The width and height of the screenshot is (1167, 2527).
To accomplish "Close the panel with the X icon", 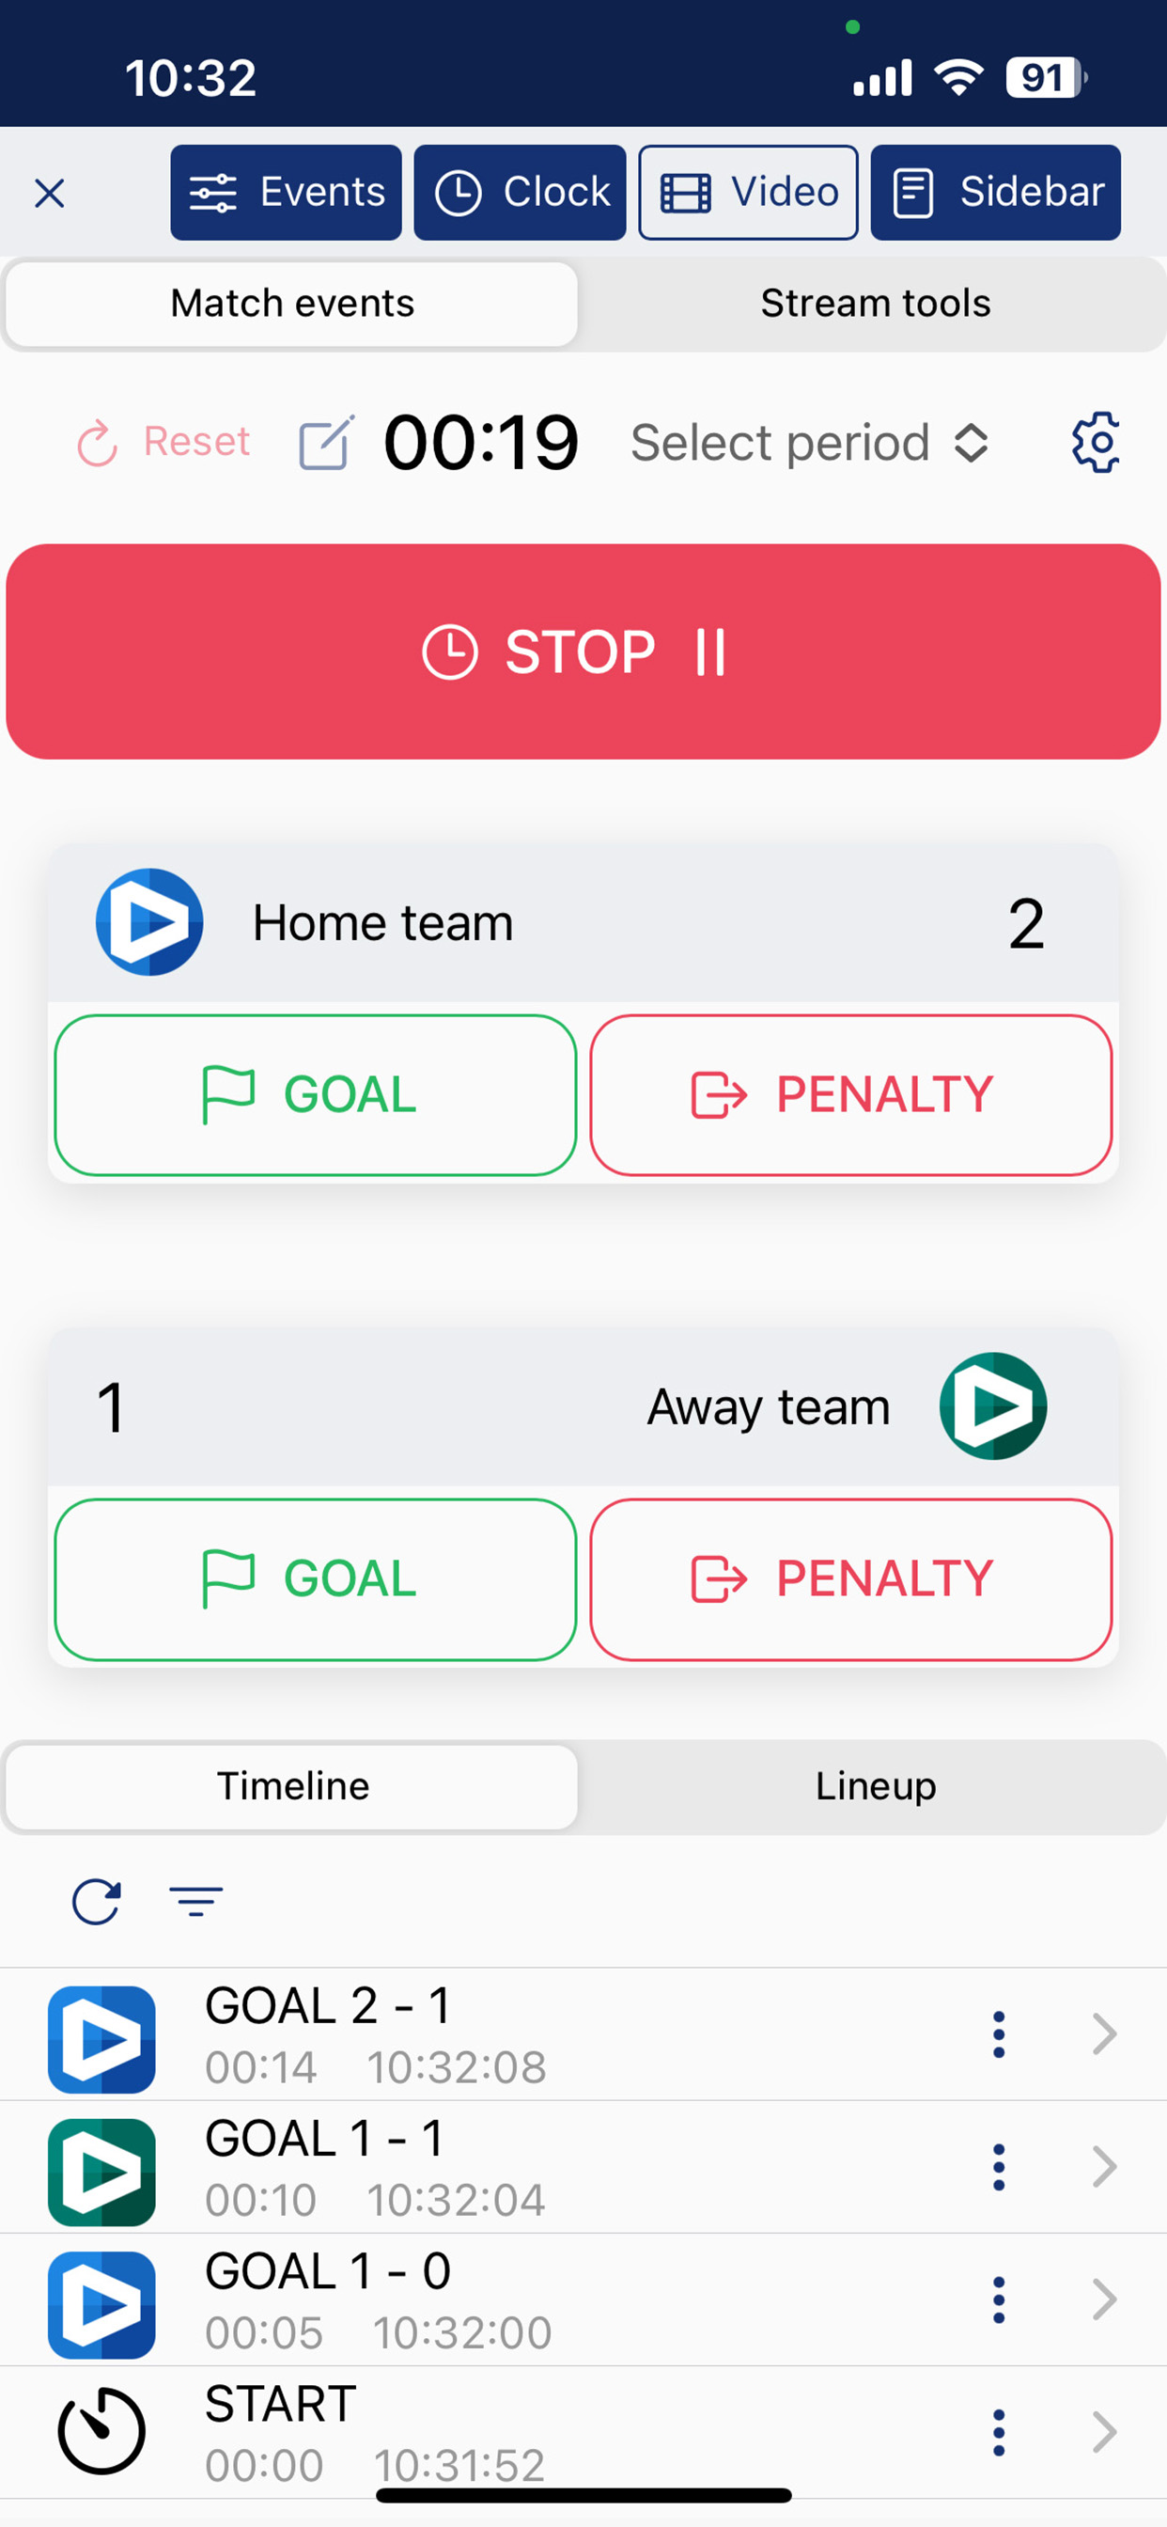I will [49, 194].
